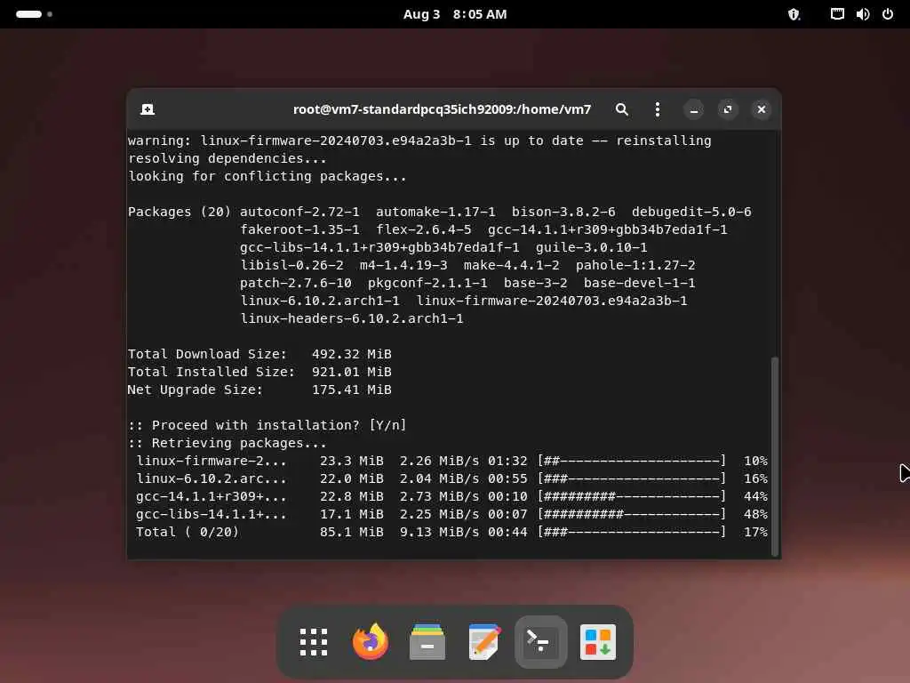This screenshot has width=910, height=683.
Task: Open the Software store from dock
Action: (598, 642)
